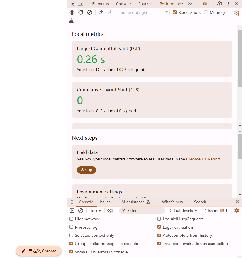Uncheck Treat code evaluation as user action
The image size is (242, 258).
pyautogui.click(x=159, y=244)
